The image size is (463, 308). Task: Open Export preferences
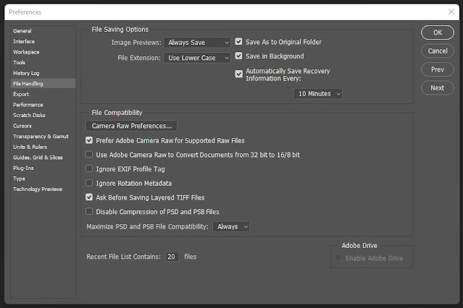click(21, 94)
